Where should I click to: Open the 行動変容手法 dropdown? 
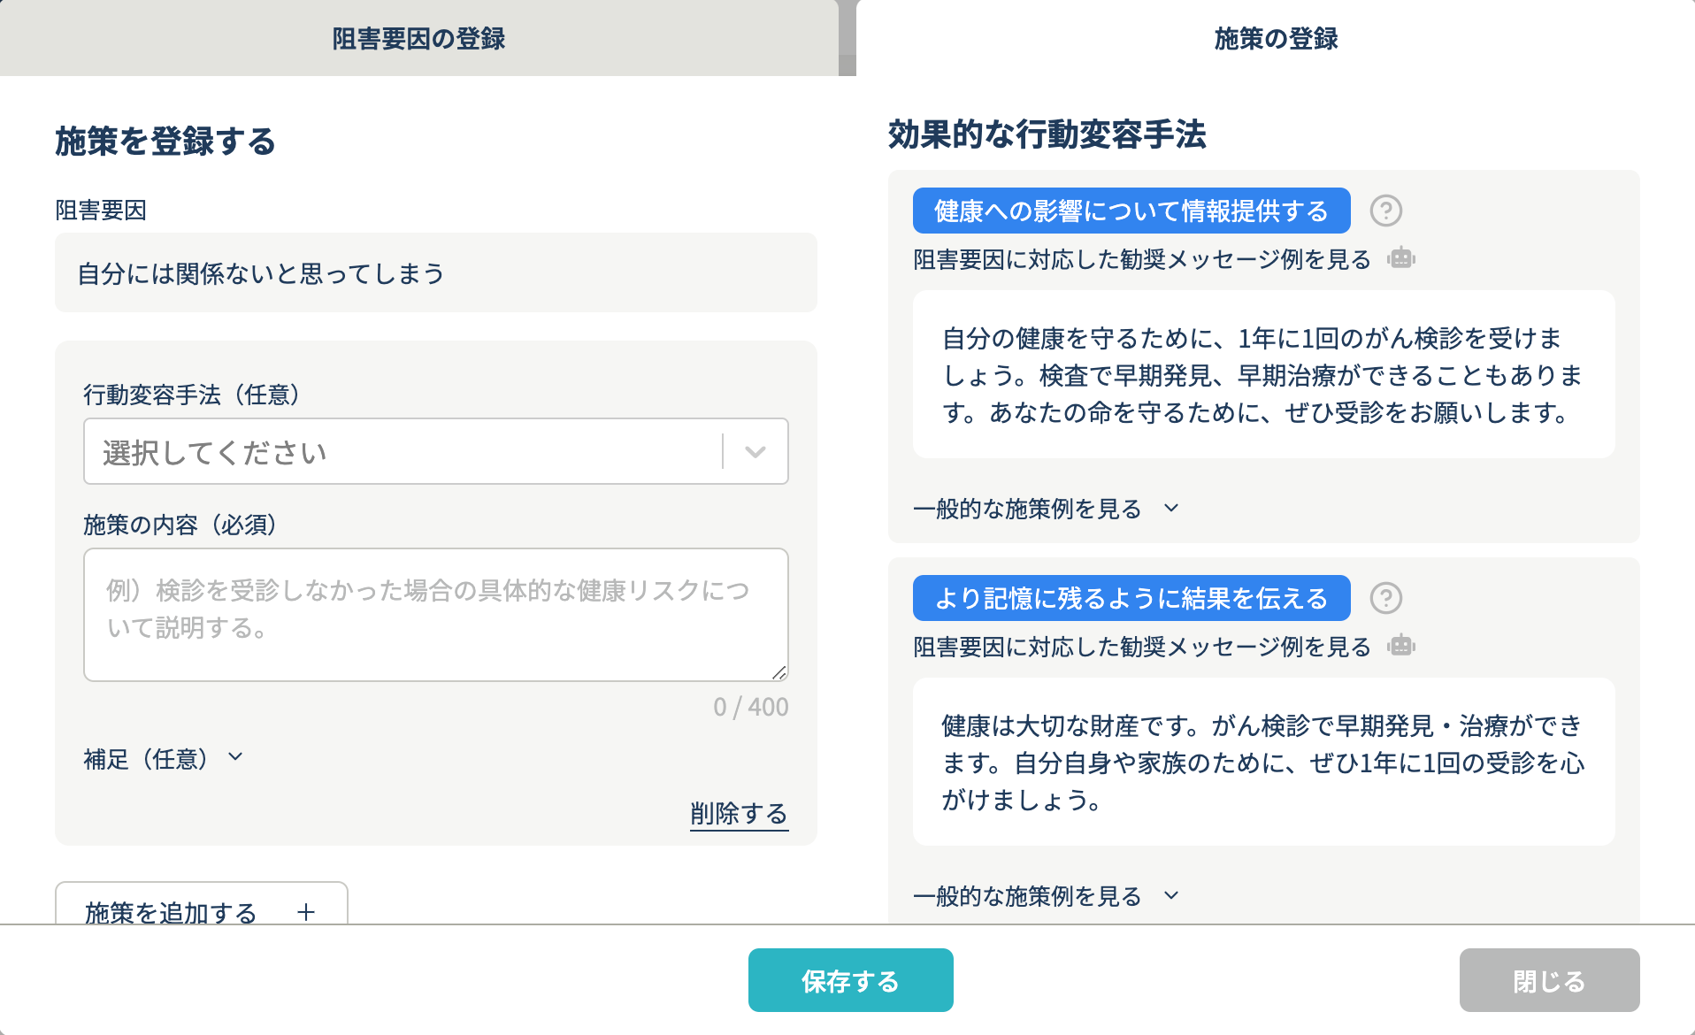pos(435,452)
